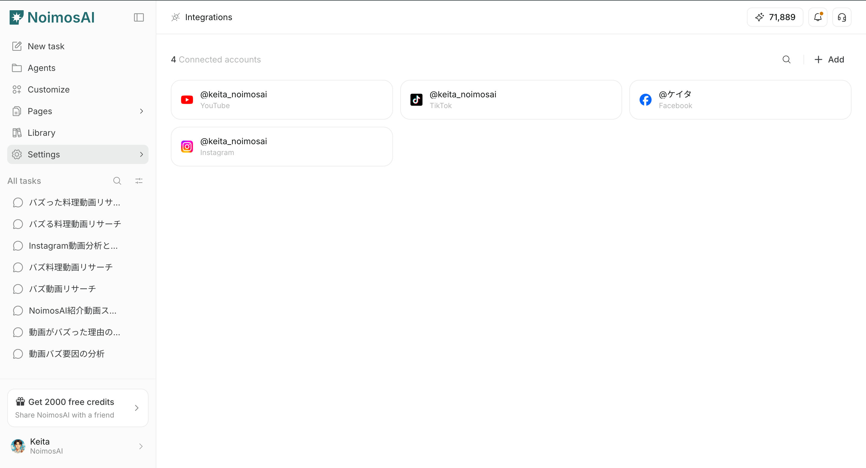This screenshot has height=468, width=866.
Task: Open task バズ動画リサーチ
Action: click(x=78, y=289)
